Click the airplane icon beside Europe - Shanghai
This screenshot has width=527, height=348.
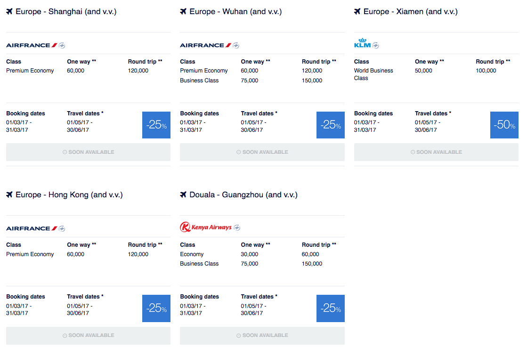pyautogui.click(x=9, y=11)
